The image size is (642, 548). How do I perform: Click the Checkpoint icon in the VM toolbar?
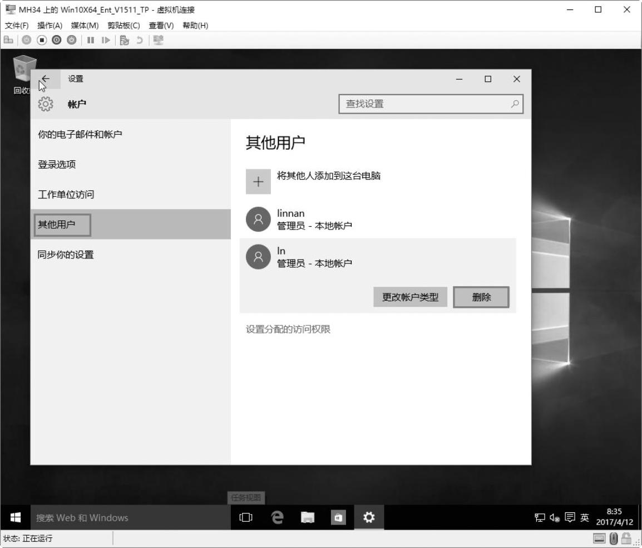(125, 40)
